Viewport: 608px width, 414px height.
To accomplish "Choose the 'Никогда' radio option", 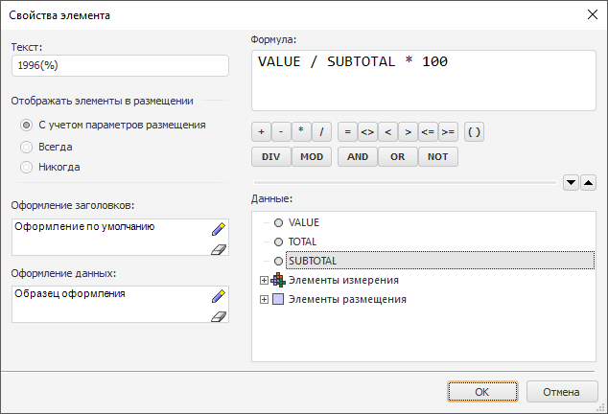I will pyautogui.click(x=27, y=167).
